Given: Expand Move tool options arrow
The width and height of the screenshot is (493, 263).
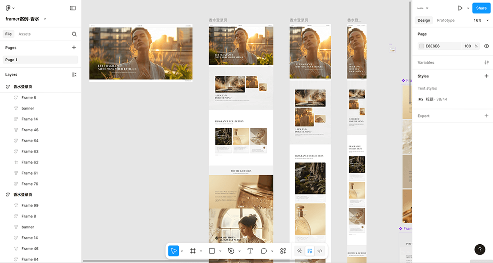Looking at the screenshot, I should [182, 251].
